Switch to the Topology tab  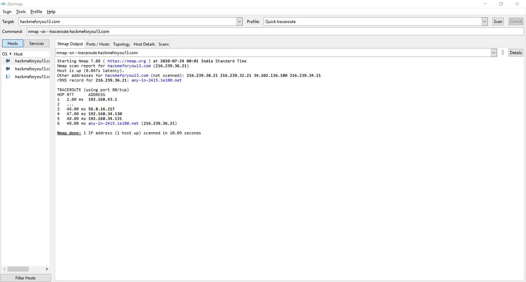pyautogui.click(x=121, y=44)
